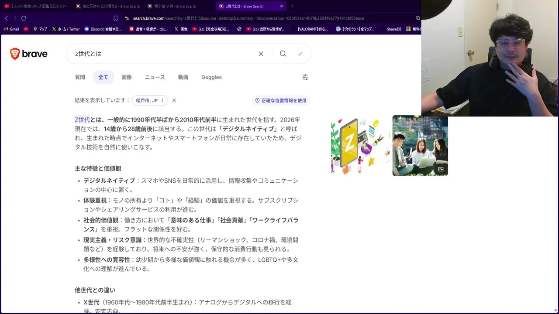Viewport: 559px width, 314px height.
Task: Open 松戸市, JP location options menu
Action: tap(162, 100)
